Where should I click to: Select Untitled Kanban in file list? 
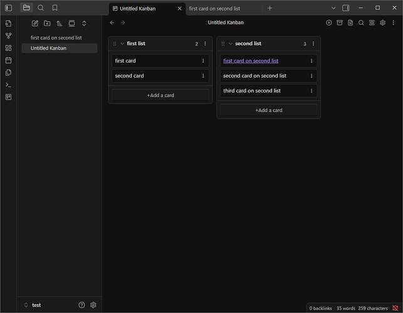60,48
